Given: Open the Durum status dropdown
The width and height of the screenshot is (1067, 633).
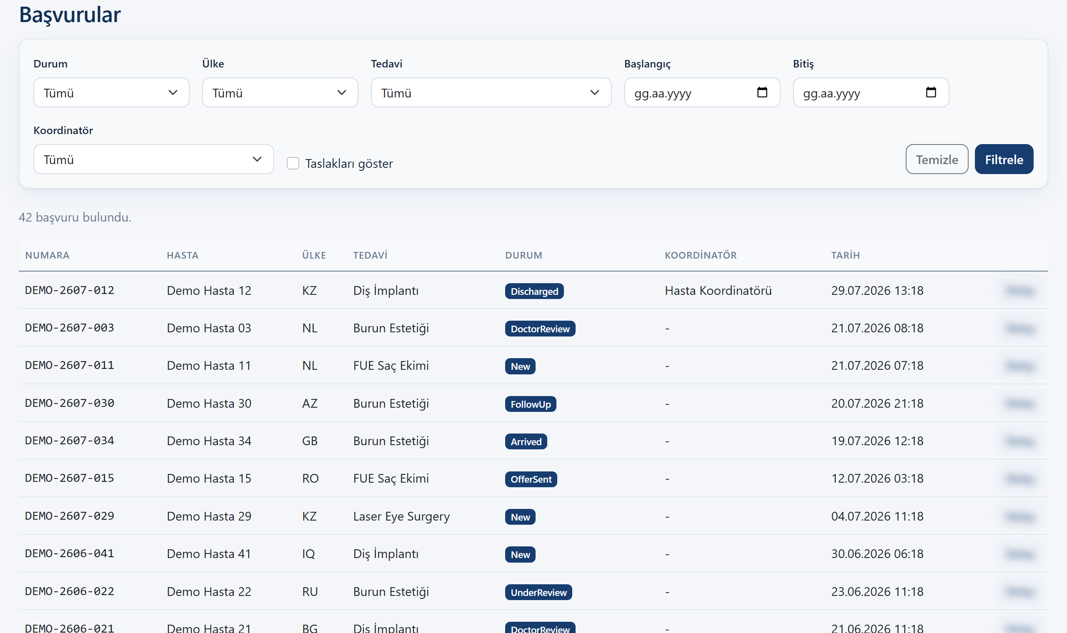Looking at the screenshot, I should point(111,92).
